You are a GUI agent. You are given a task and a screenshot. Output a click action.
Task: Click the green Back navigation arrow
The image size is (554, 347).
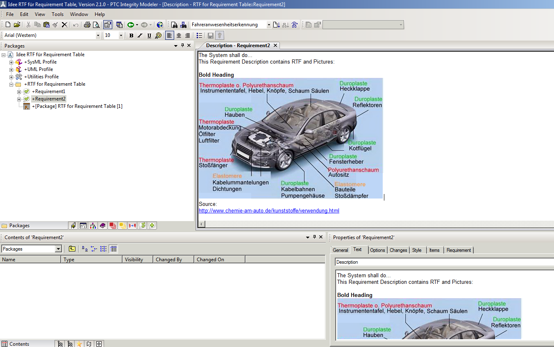pyautogui.click(x=130, y=25)
